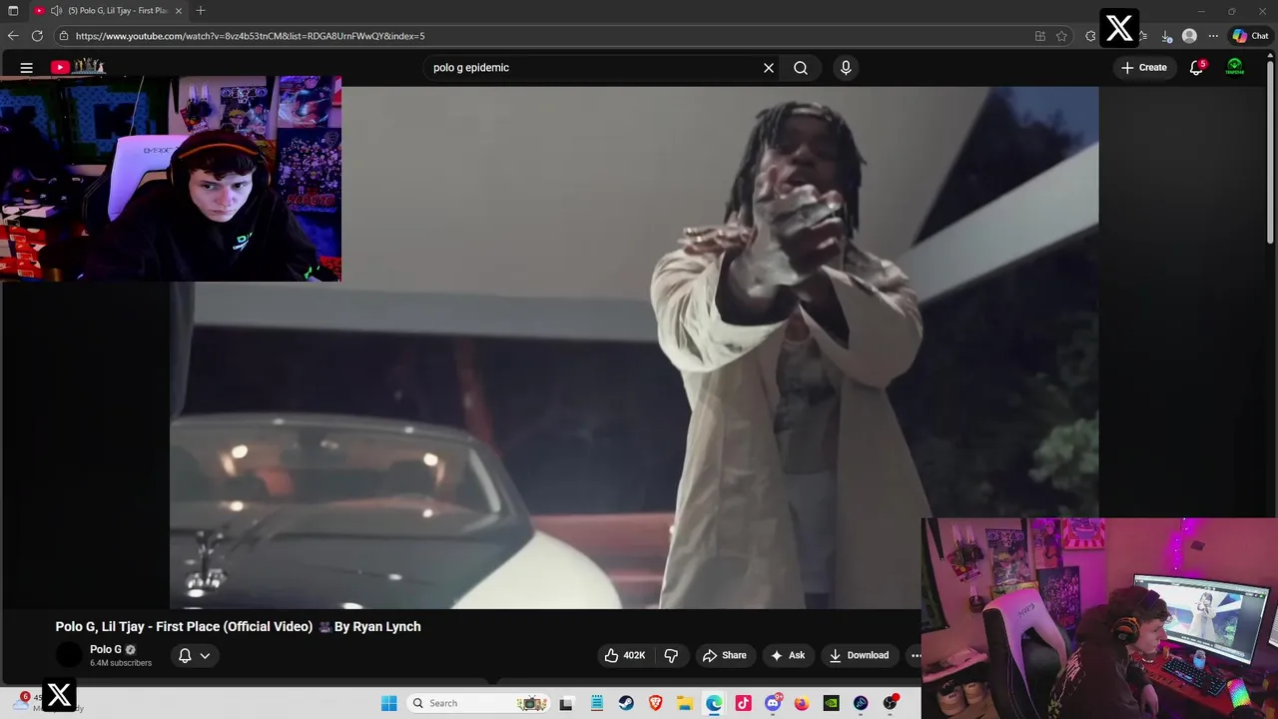This screenshot has width=1278, height=719.
Task: Go back in browser history
Action: pyautogui.click(x=13, y=36)
